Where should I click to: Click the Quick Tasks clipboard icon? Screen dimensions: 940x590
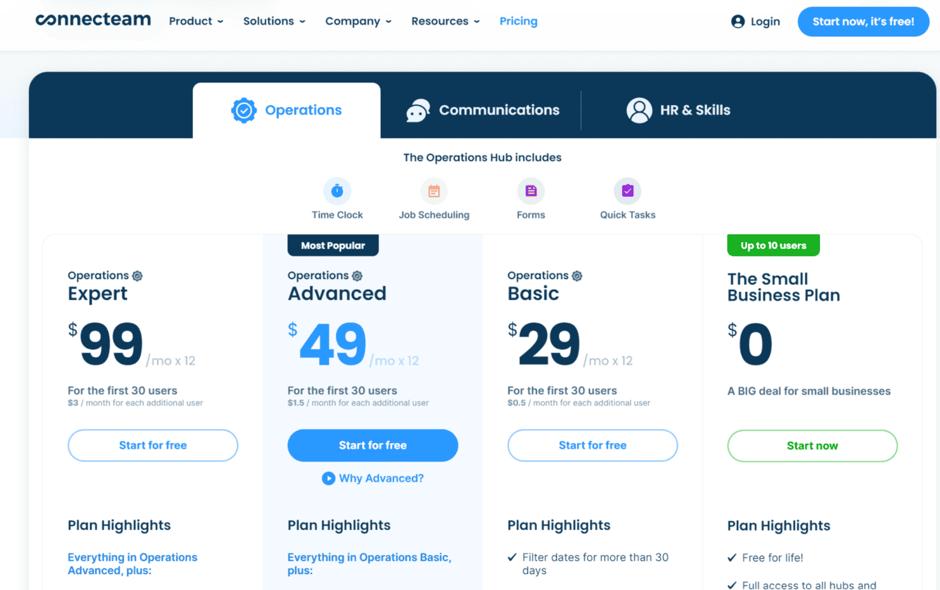point(628,191)
